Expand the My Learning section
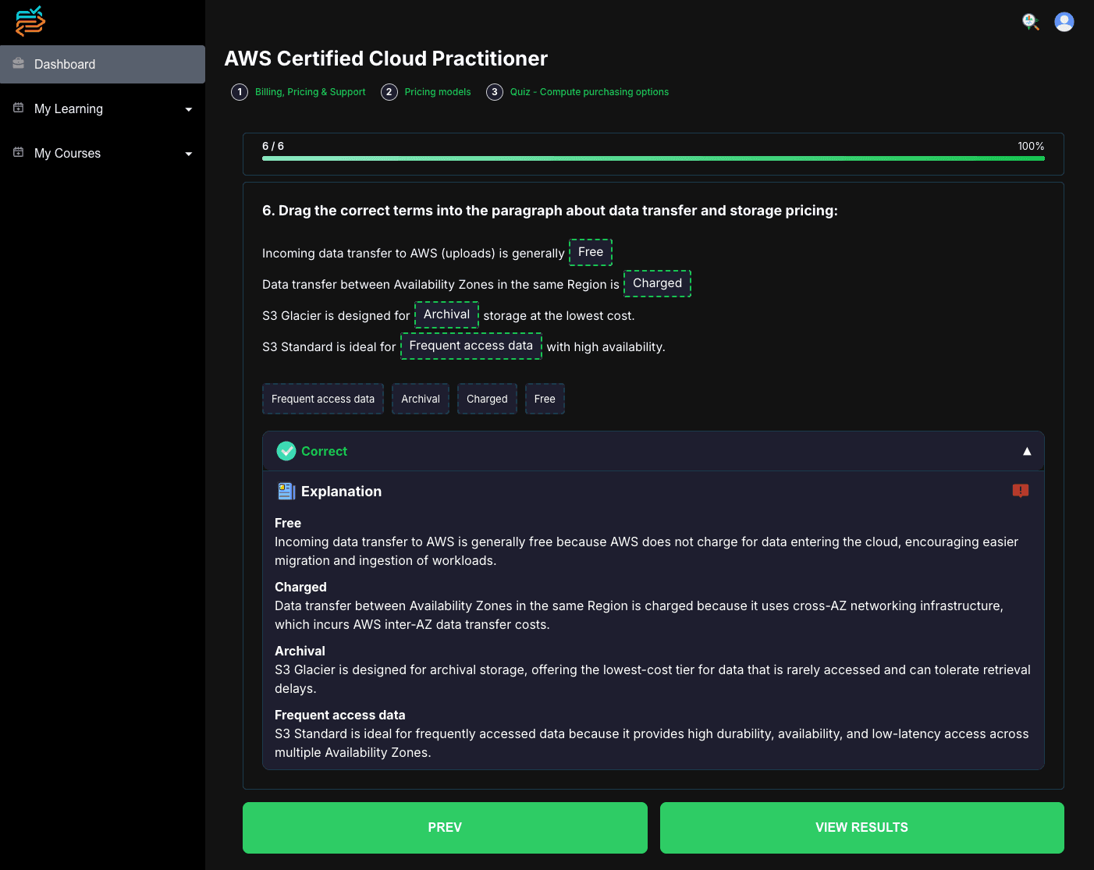 (188, 108)
